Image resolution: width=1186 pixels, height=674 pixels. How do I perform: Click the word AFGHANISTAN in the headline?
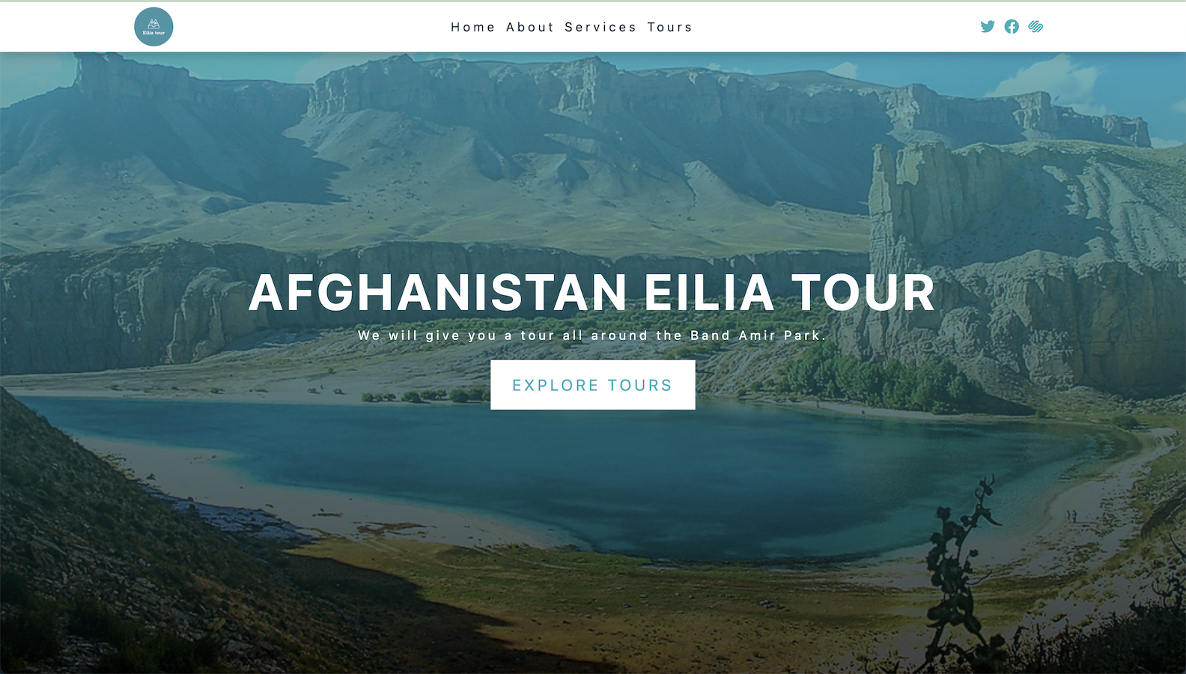[438, 292]
